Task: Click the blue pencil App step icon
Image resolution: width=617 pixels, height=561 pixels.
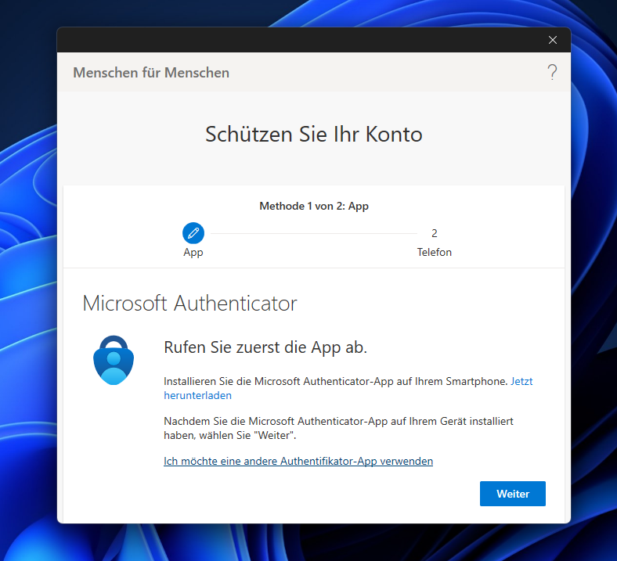Action: point(193,233)
